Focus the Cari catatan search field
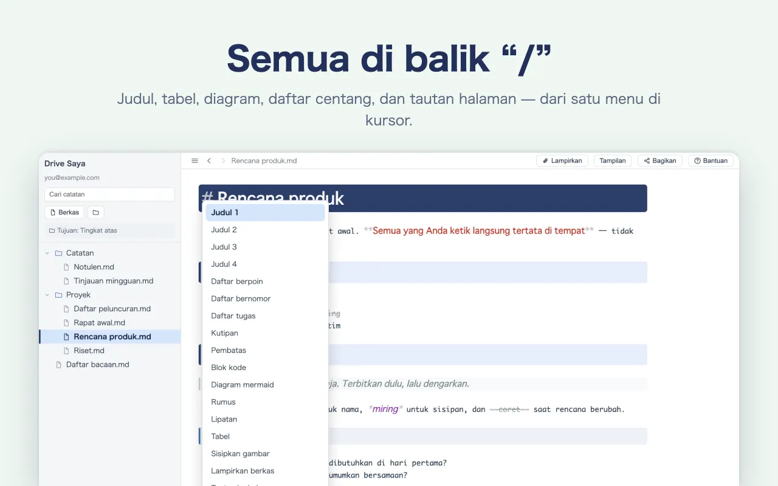The height and width of the screenshot is (486, 778). pos(109,194)
